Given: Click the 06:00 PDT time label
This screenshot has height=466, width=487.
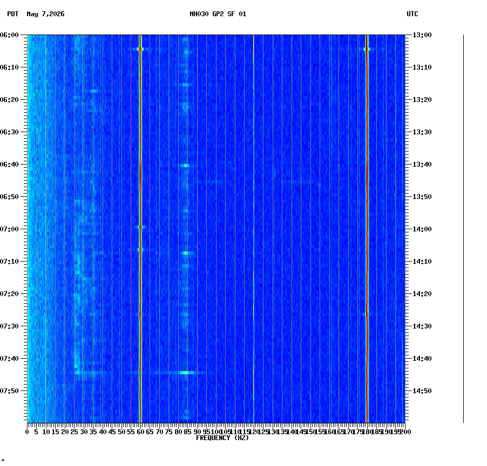Looking at the screenshot, I should point(9,35).
